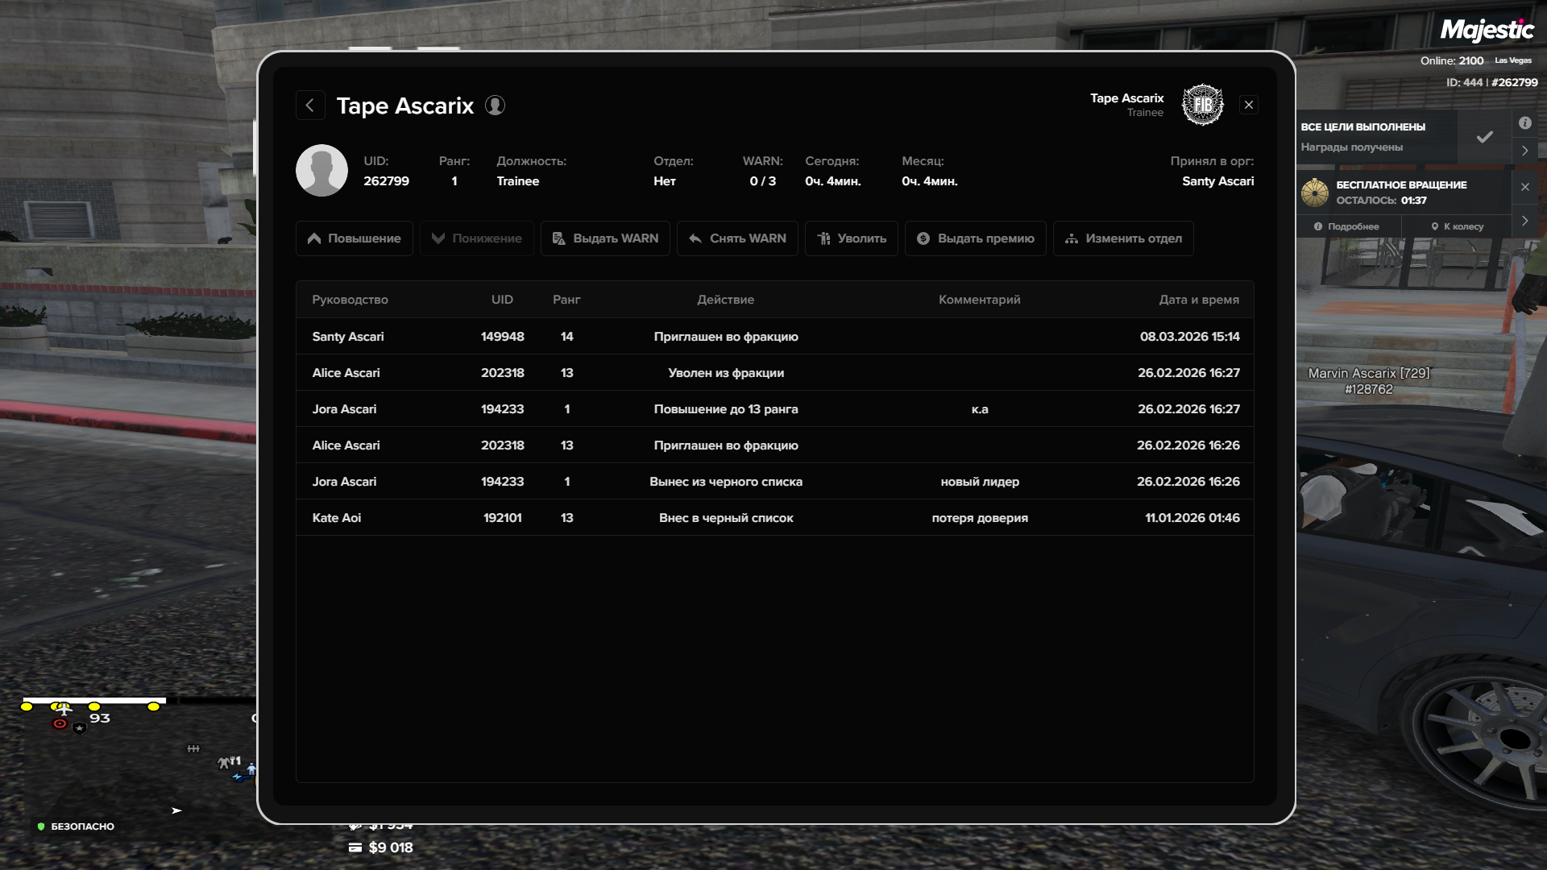This screenshot has width=1547, height=870.
Task: Click Снять WARN button
Action: [x=737, y=238]
